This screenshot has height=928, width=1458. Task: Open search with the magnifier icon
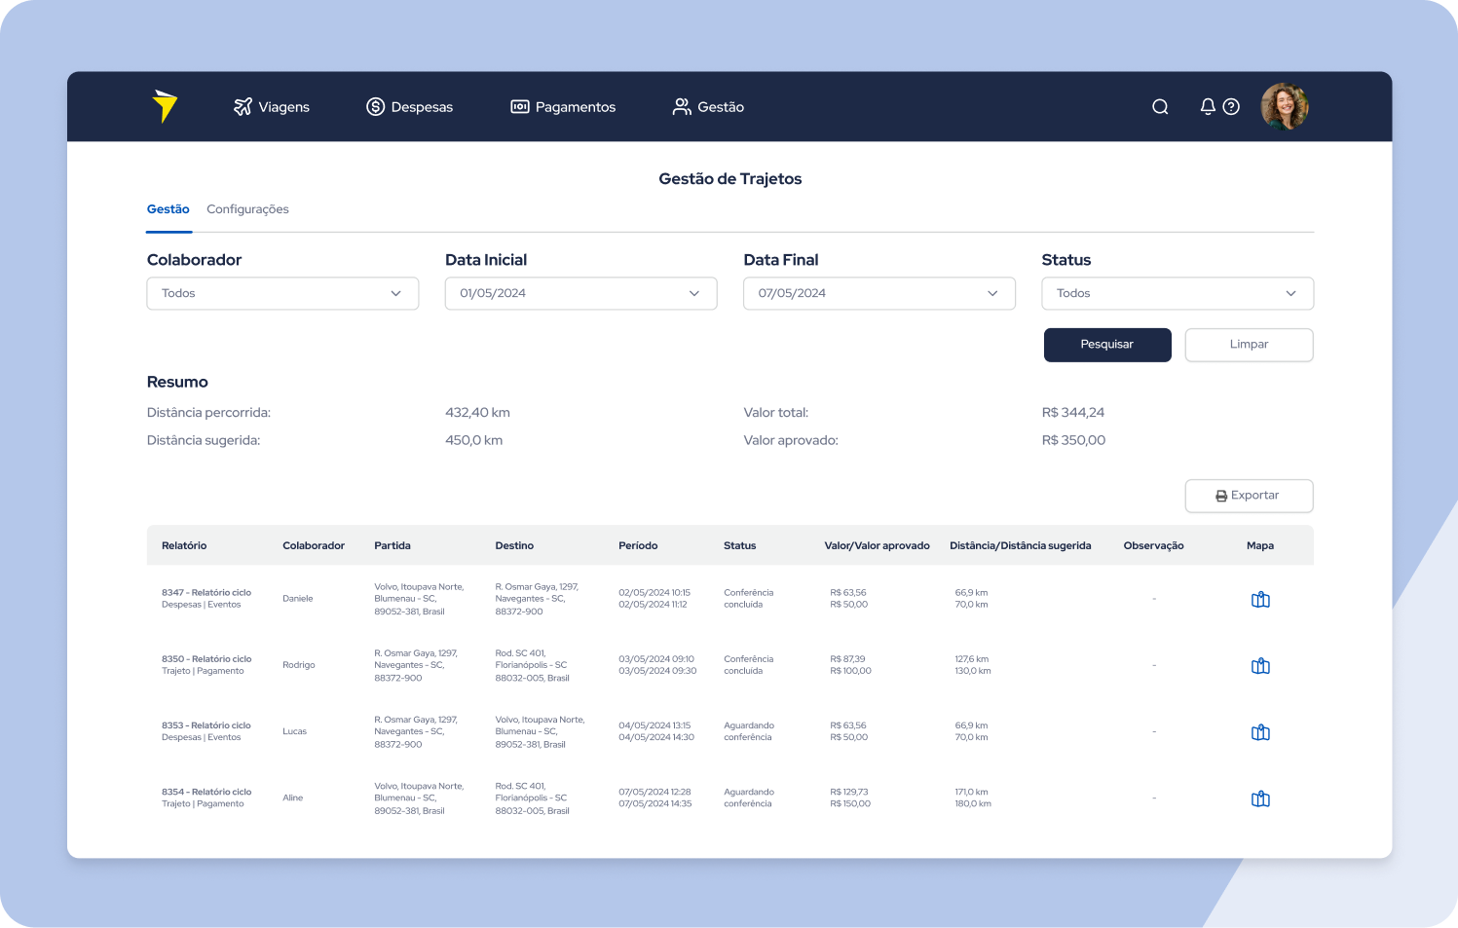[x=1160, y=107]
